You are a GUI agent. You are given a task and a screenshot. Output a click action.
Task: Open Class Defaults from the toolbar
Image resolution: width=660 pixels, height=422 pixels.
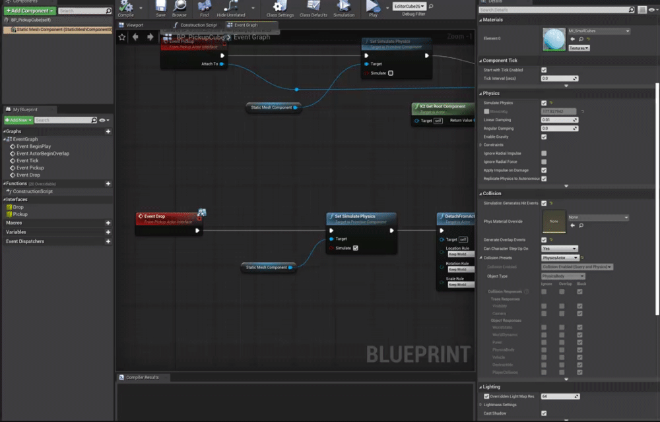tap(313, 6)
